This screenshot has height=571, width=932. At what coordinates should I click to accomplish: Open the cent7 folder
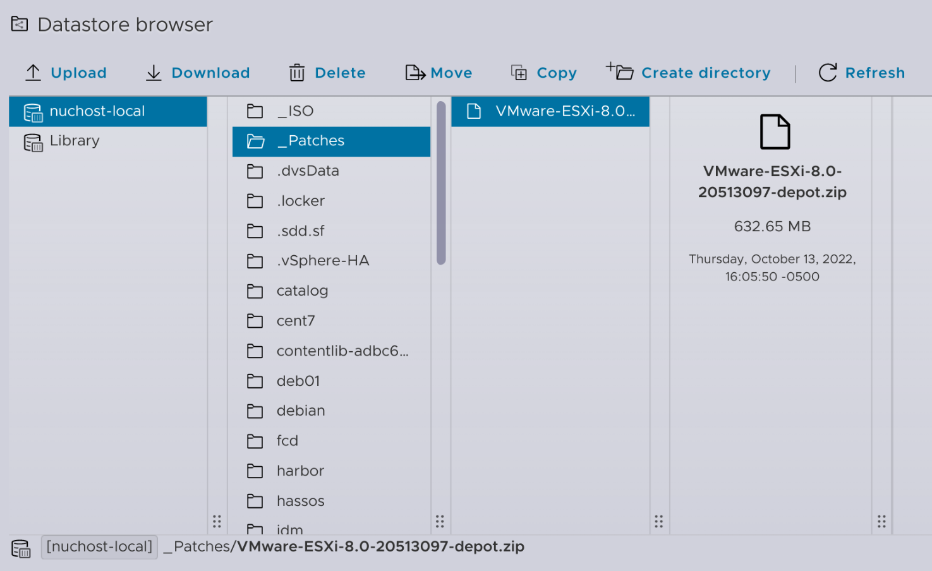point(331,321)
